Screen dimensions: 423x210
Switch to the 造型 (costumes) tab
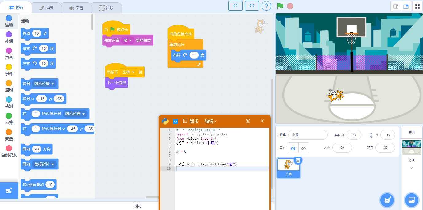[x=46, y=8]
